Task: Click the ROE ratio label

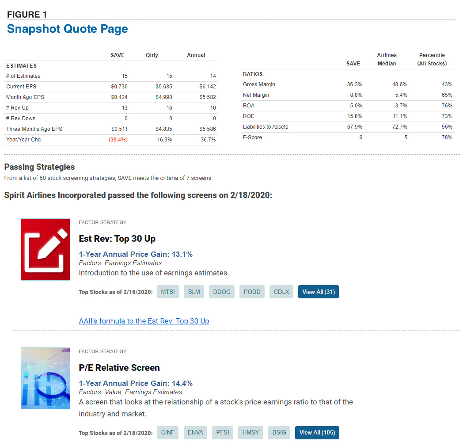Action: 249,116
